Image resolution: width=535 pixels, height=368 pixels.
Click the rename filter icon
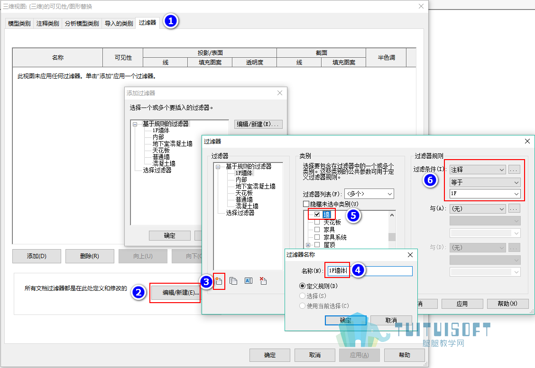coord(249,281)
